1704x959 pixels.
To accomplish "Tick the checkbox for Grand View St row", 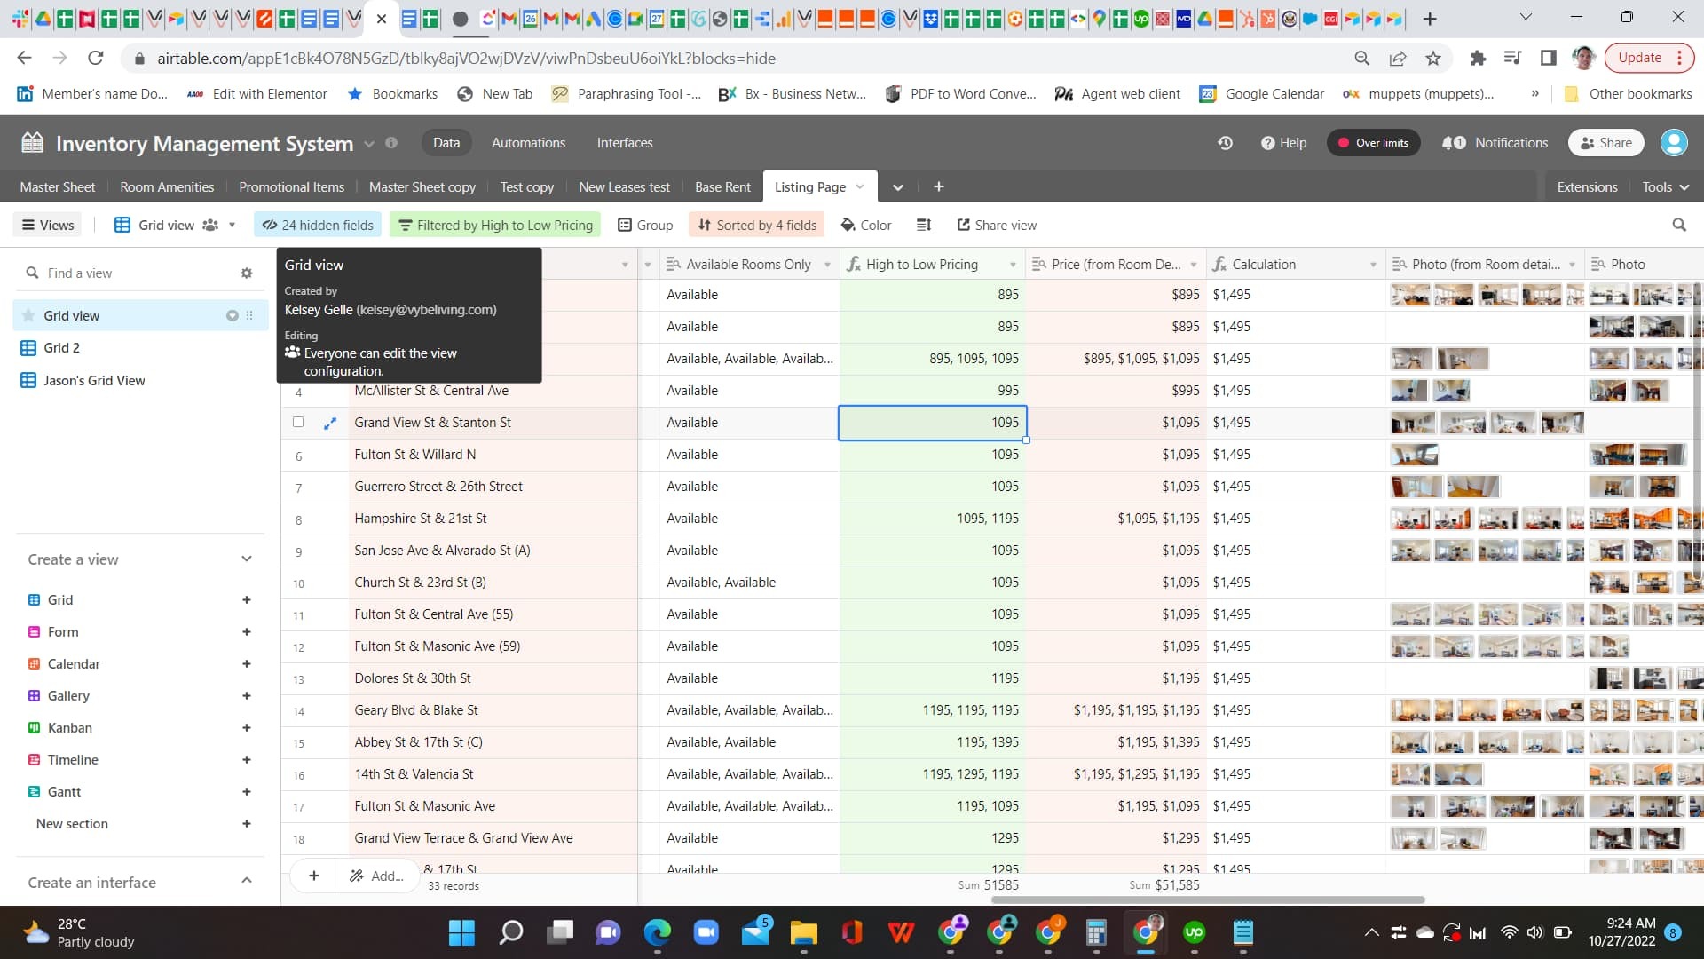I will (298, 423).
